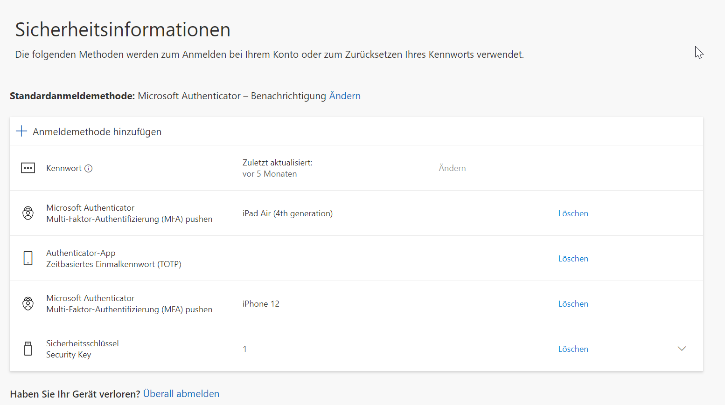Image resolution: width=725 pixels, height=405 pixels.
Task: Open Anmeldemethode hinzufügen
Action: click(97, 132)
